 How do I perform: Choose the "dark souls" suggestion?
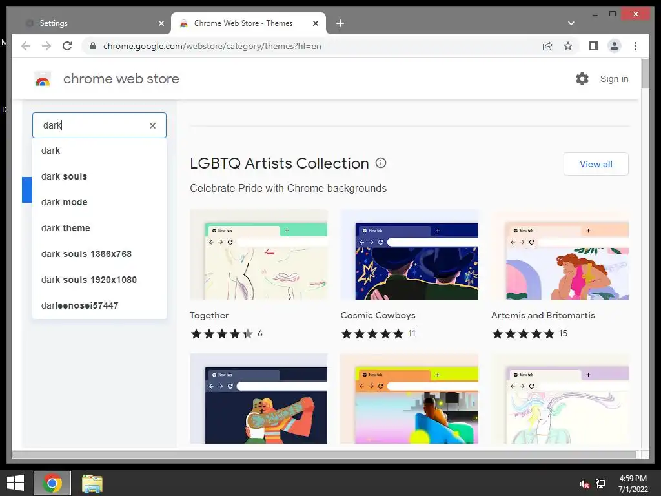pos(99,176)
